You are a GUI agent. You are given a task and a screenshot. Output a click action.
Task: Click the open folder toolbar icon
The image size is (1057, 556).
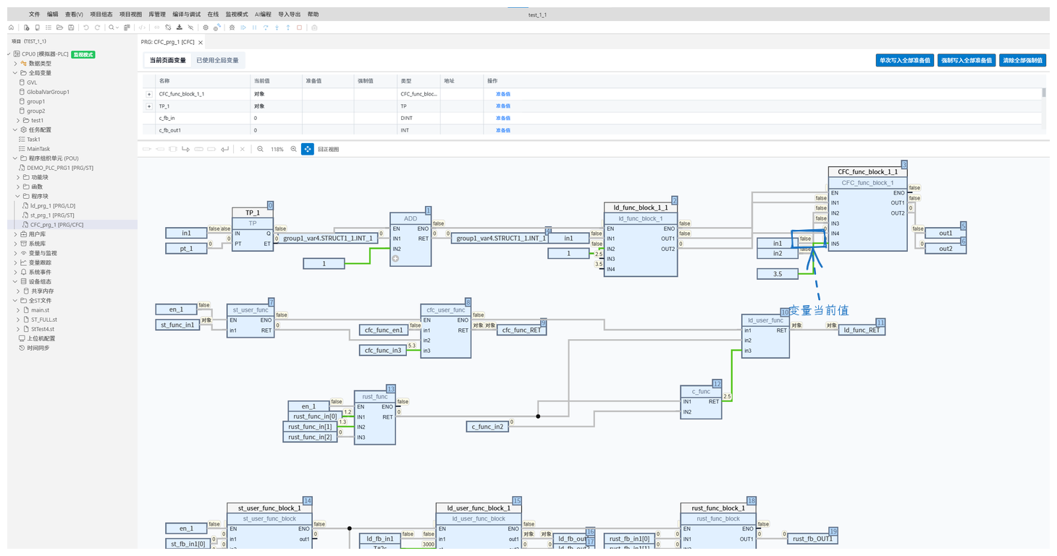(x=59, y=27)
